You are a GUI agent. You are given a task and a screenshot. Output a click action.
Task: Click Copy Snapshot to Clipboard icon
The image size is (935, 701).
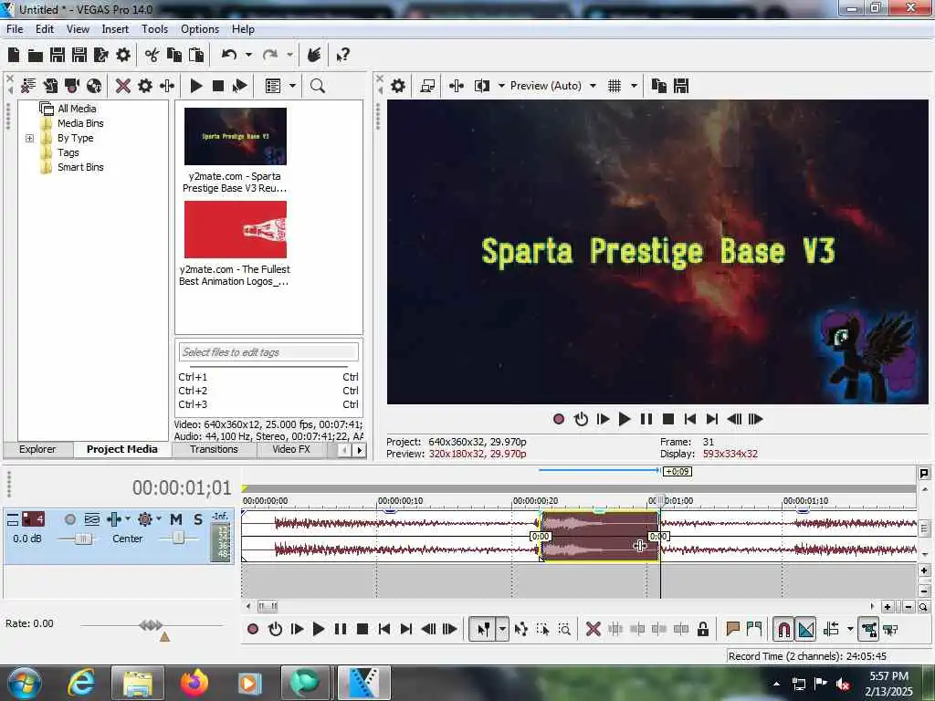(659, 86)
